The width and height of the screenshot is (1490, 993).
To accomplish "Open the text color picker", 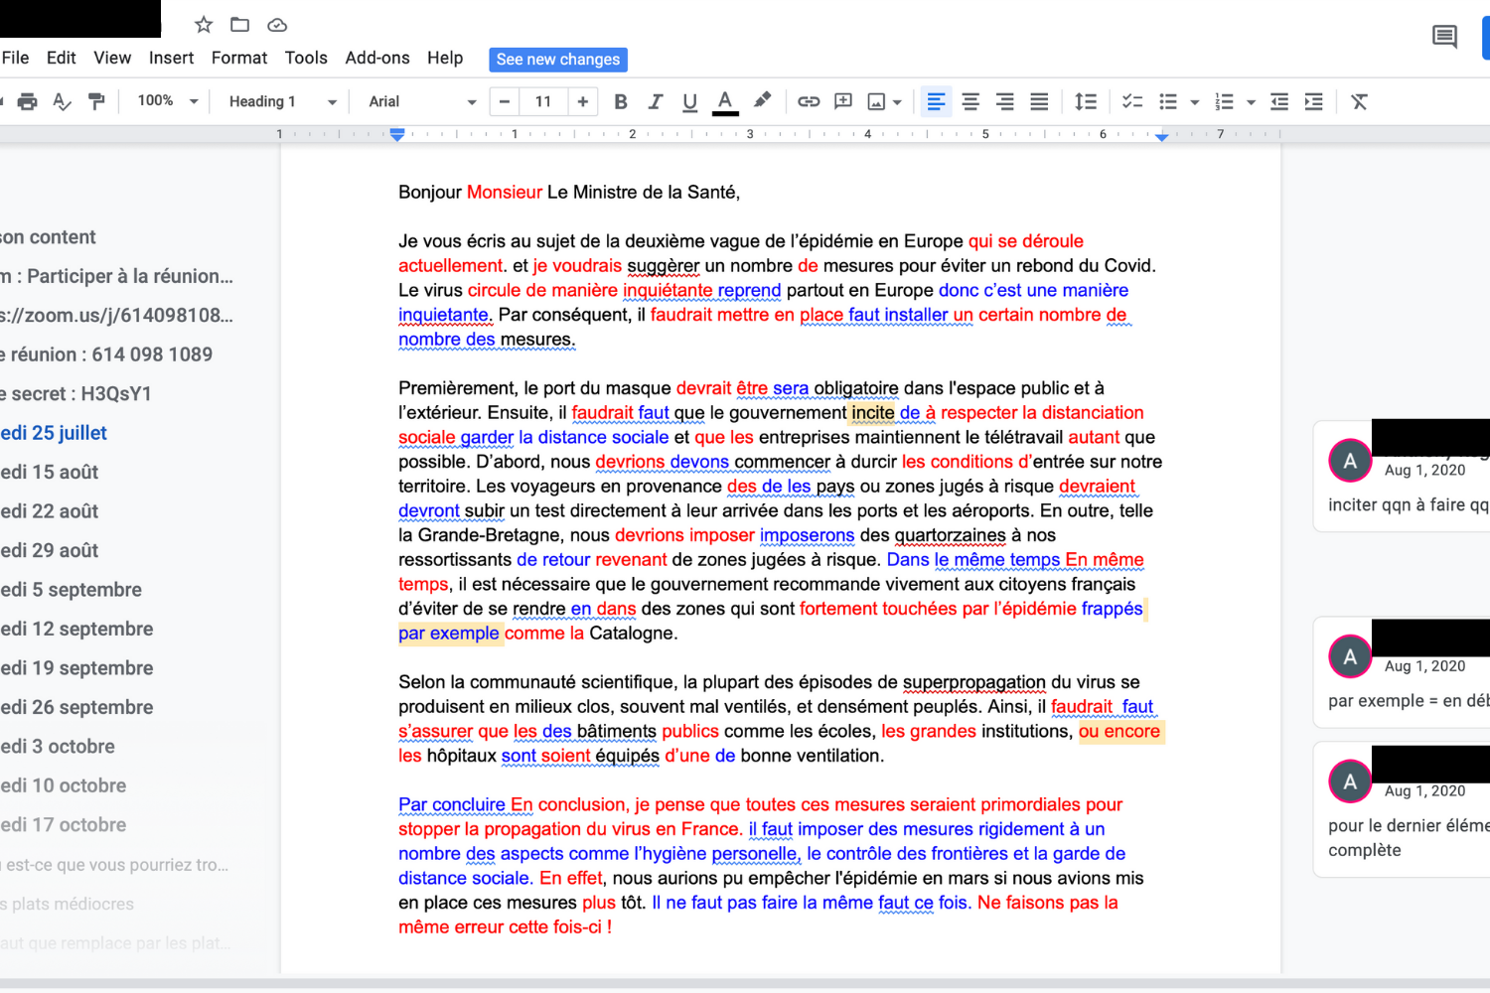I will click(725, 101).
